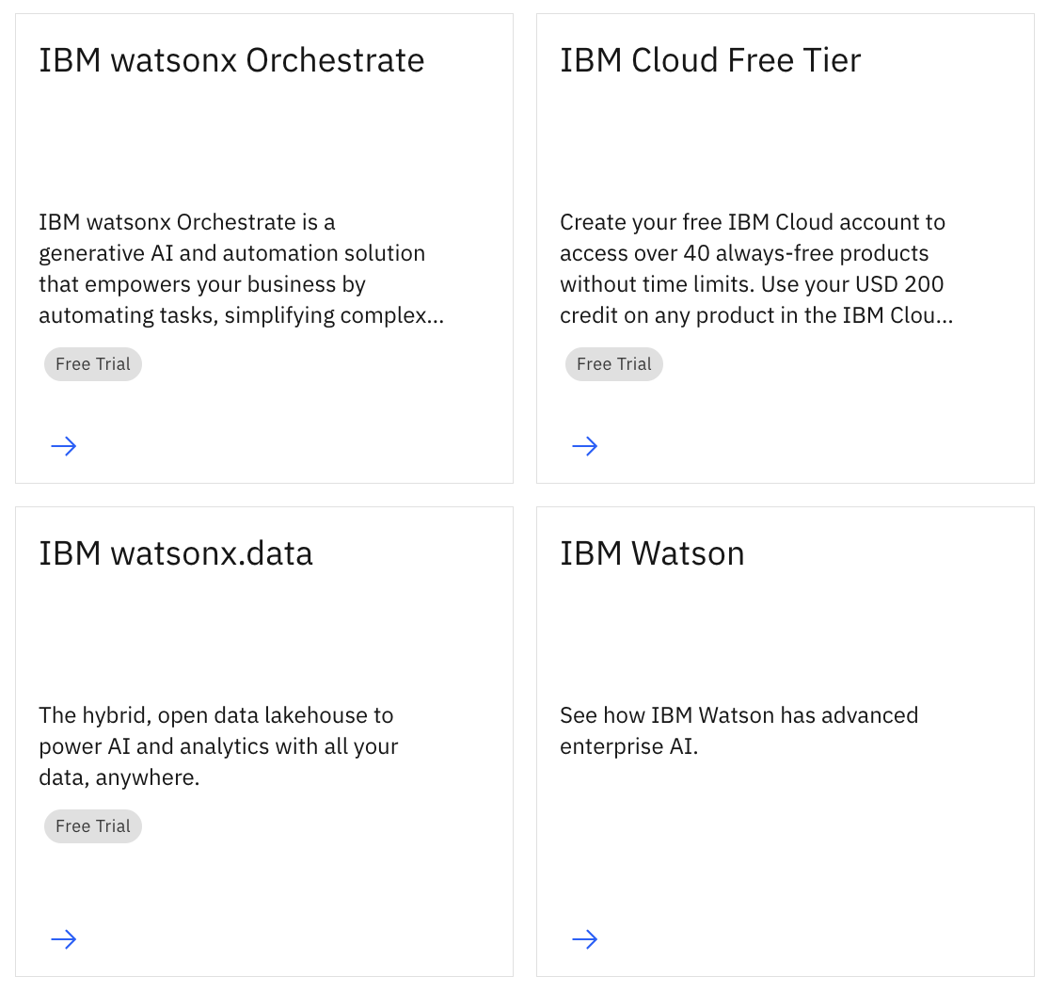The image size is (1048, 992).
Task: Click the arrow icon on IBM Watson card
Action: coord(585,939)
